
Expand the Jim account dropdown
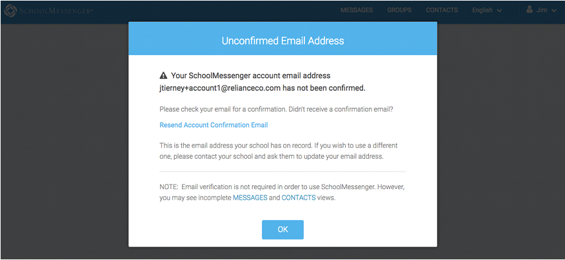542,10
